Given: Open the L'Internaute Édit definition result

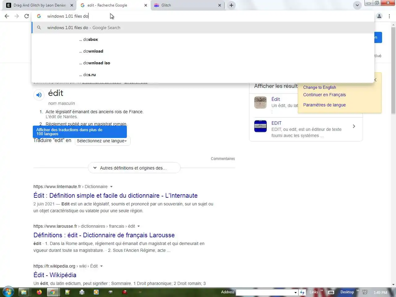Looking at the screenshot, I should (115, 196).
